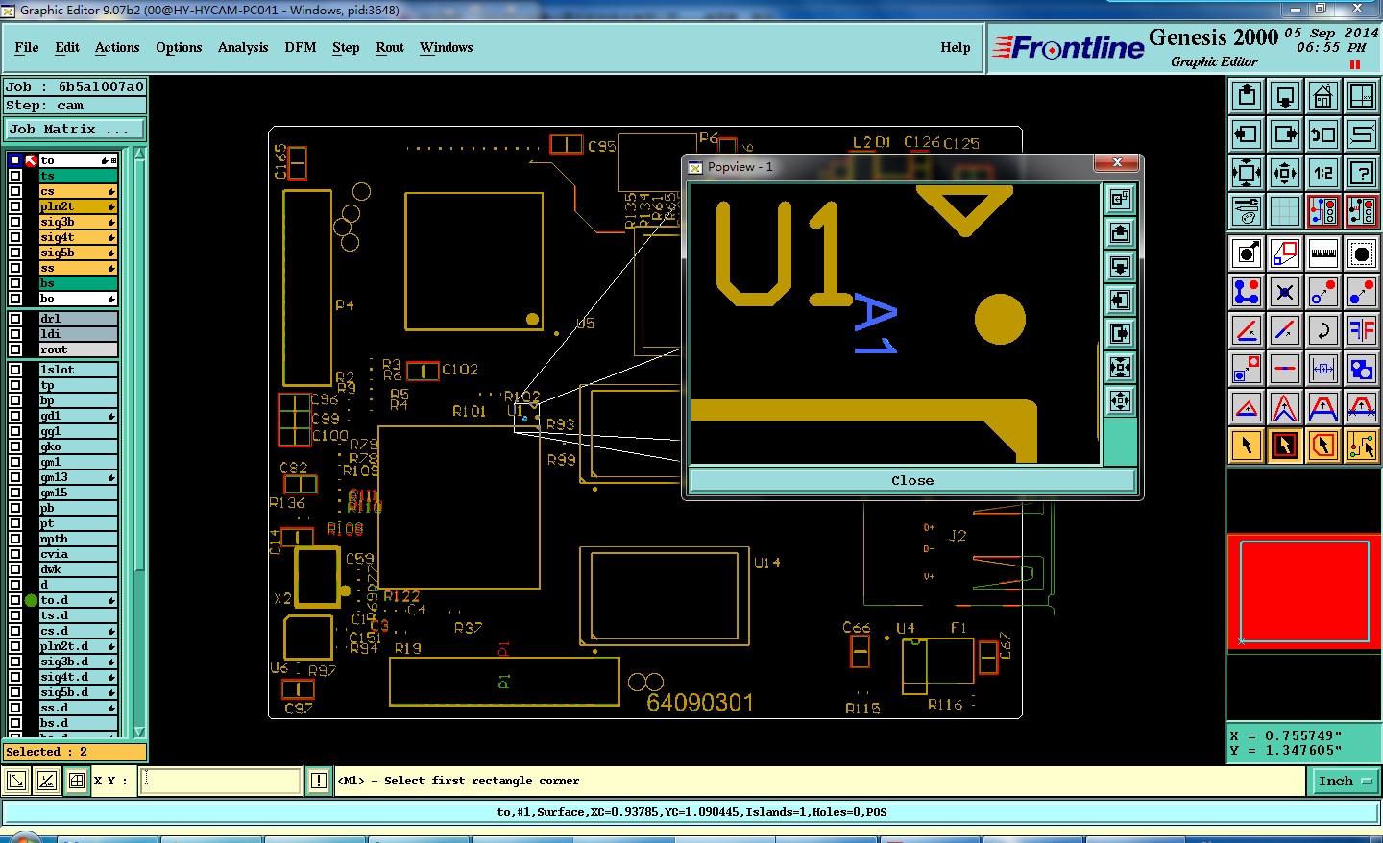Screen dimensions: 1383x843
Task: Open the graphic control wrench and palette icon
Action: click(1247, 211)
